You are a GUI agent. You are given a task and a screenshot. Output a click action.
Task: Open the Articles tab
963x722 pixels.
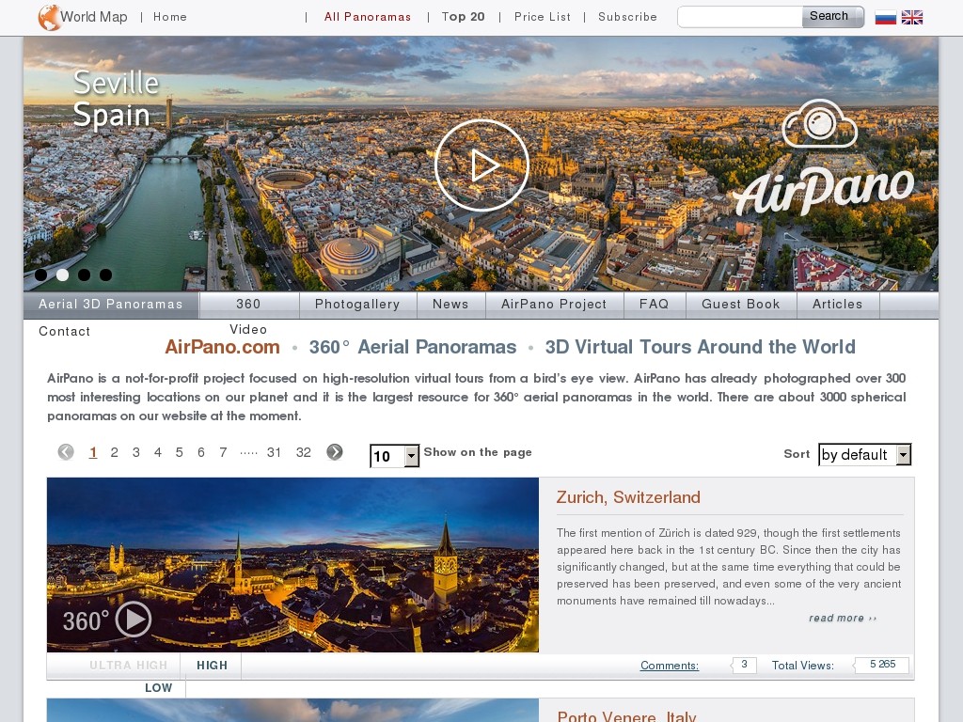click(838, 305)
